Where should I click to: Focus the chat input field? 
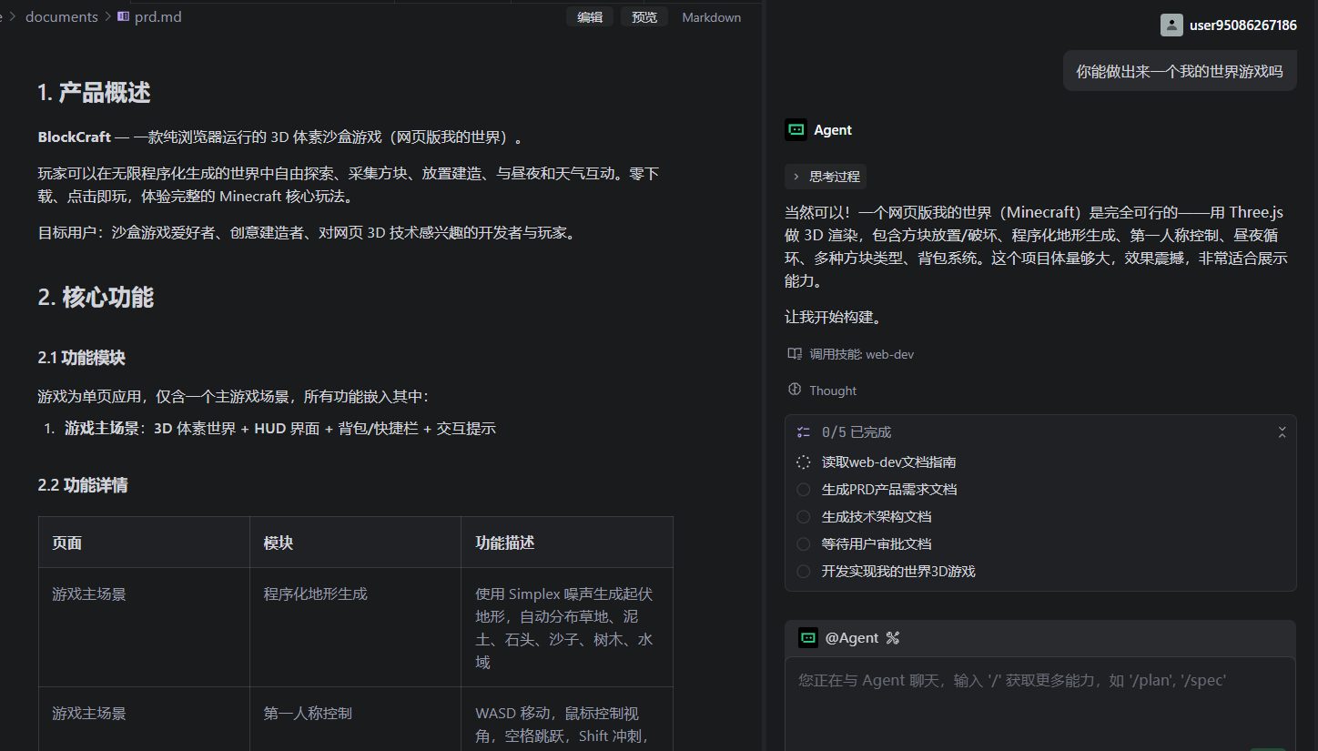point(1039,704)
